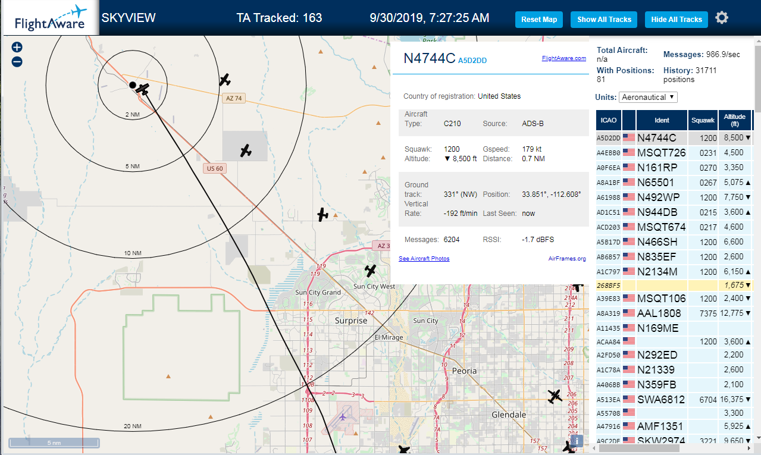Open the FlightAware.com link

click(564, 58)
